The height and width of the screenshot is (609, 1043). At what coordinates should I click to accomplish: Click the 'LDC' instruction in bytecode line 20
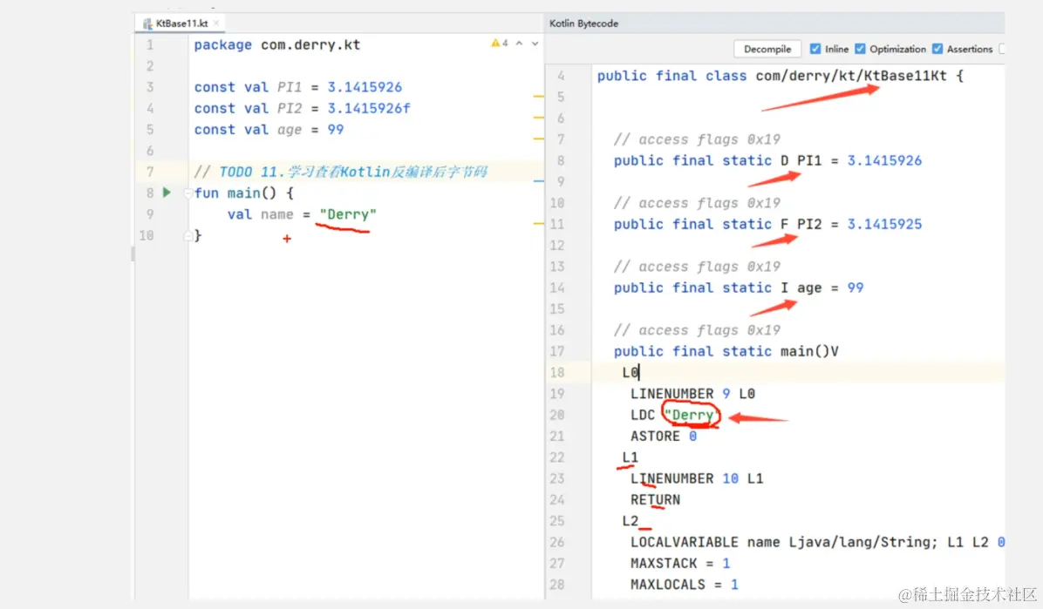(x=643, y=416)
